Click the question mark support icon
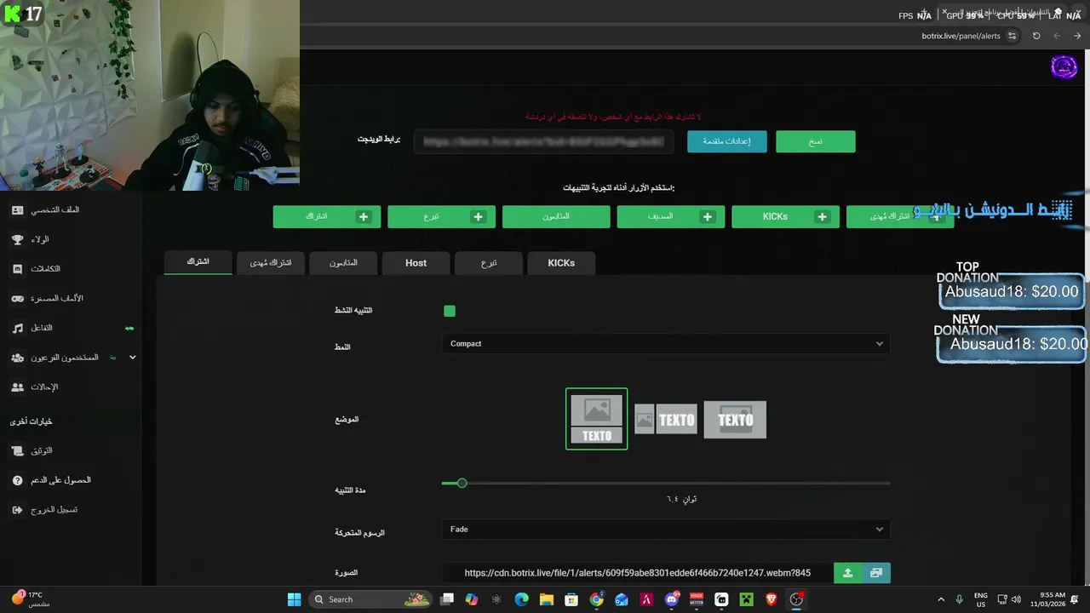Image resolution: width=1090 pixels, height=613 pixels. tap(17, 480)
